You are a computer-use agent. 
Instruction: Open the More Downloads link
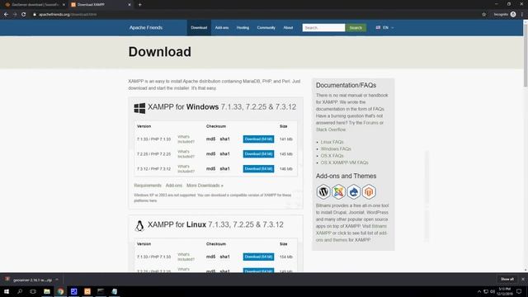[205, 186]
